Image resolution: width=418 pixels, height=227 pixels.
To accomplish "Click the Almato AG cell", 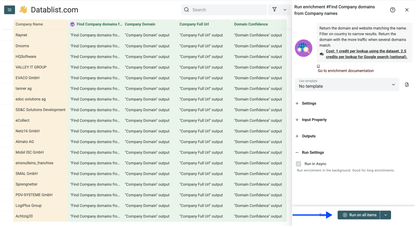I will pos(41,142).
